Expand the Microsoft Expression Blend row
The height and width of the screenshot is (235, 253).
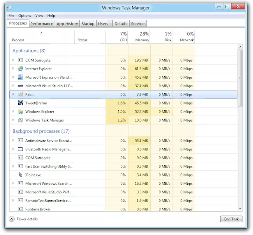pos(13,77)
